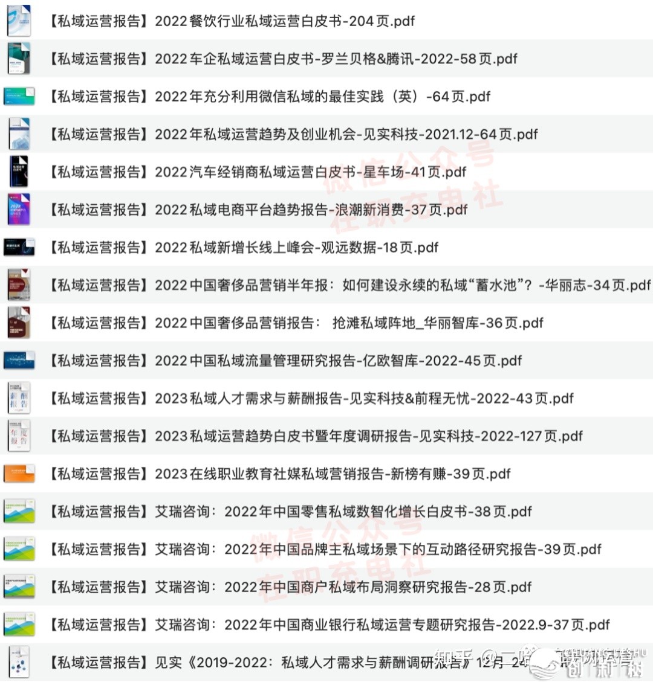Open file name 艾瑞咨询：2022年中国品牌主私域场景下的互动路径研究报告-39页.pdf

click(325, 549)
